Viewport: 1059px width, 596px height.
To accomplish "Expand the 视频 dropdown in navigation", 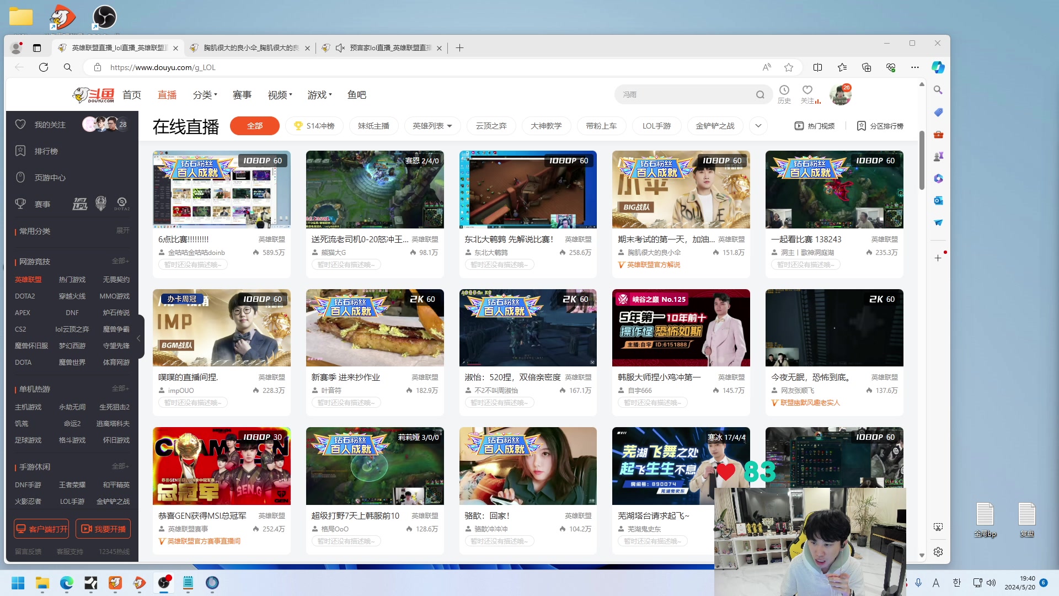I will [x=280, y=95].
